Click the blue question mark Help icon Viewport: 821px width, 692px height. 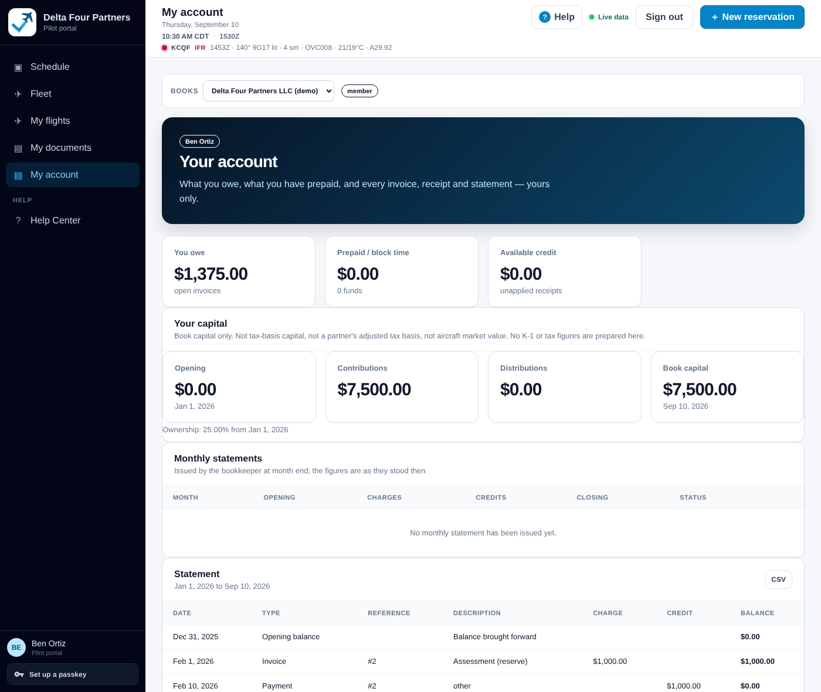[545, 17]
